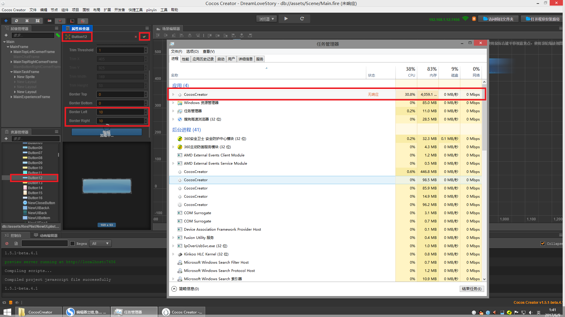Open the 文件(F) menu in Task Manager
This screenshot has width=565, height=317.
177,52
